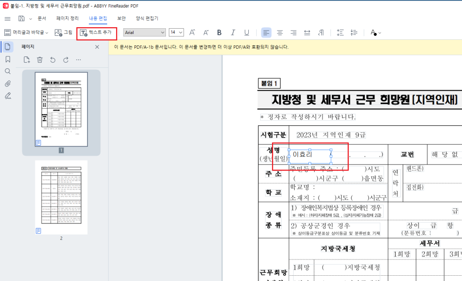The width and height of the screenshot is (462, 281).
Task: Click into the 이효리 text box
Action: (x=309, y=156)
